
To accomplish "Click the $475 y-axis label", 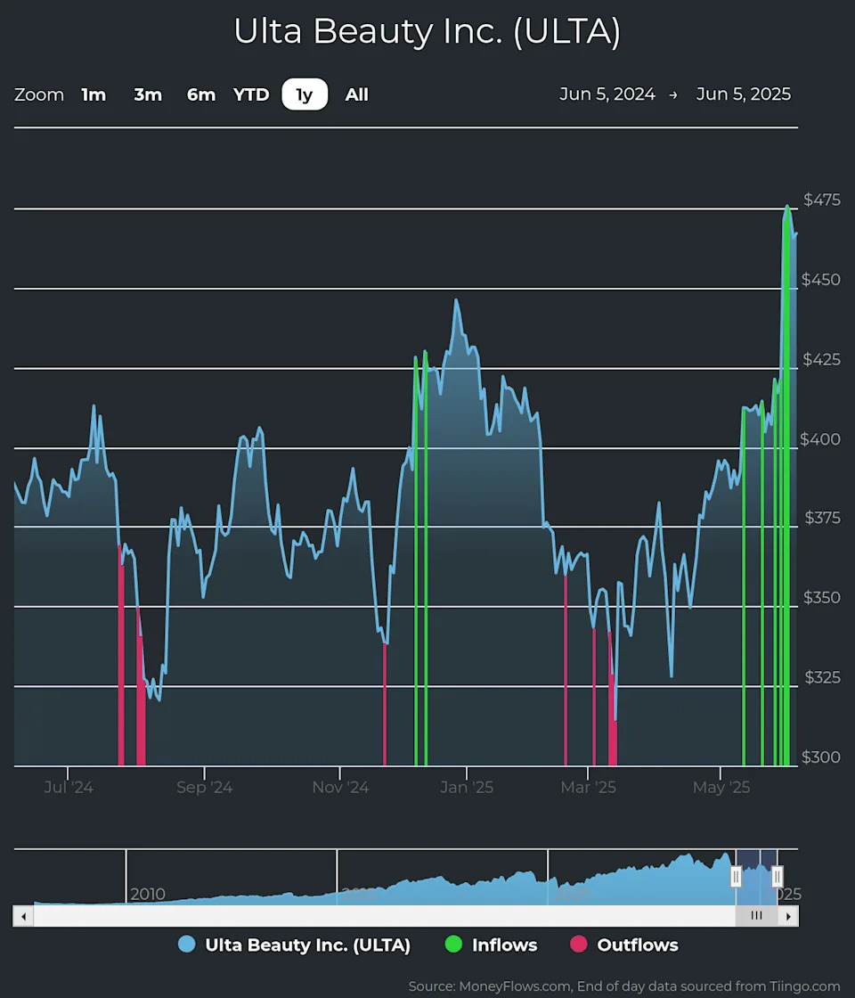I will (x=822, y=200).
